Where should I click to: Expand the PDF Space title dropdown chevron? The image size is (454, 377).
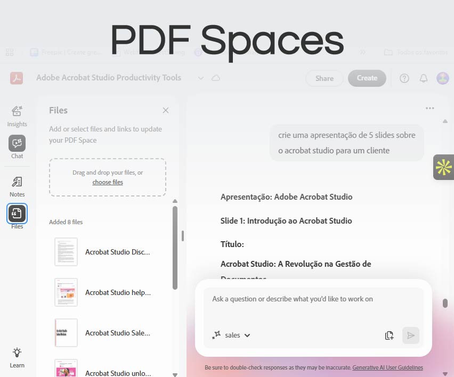click(x=201, y=78)
